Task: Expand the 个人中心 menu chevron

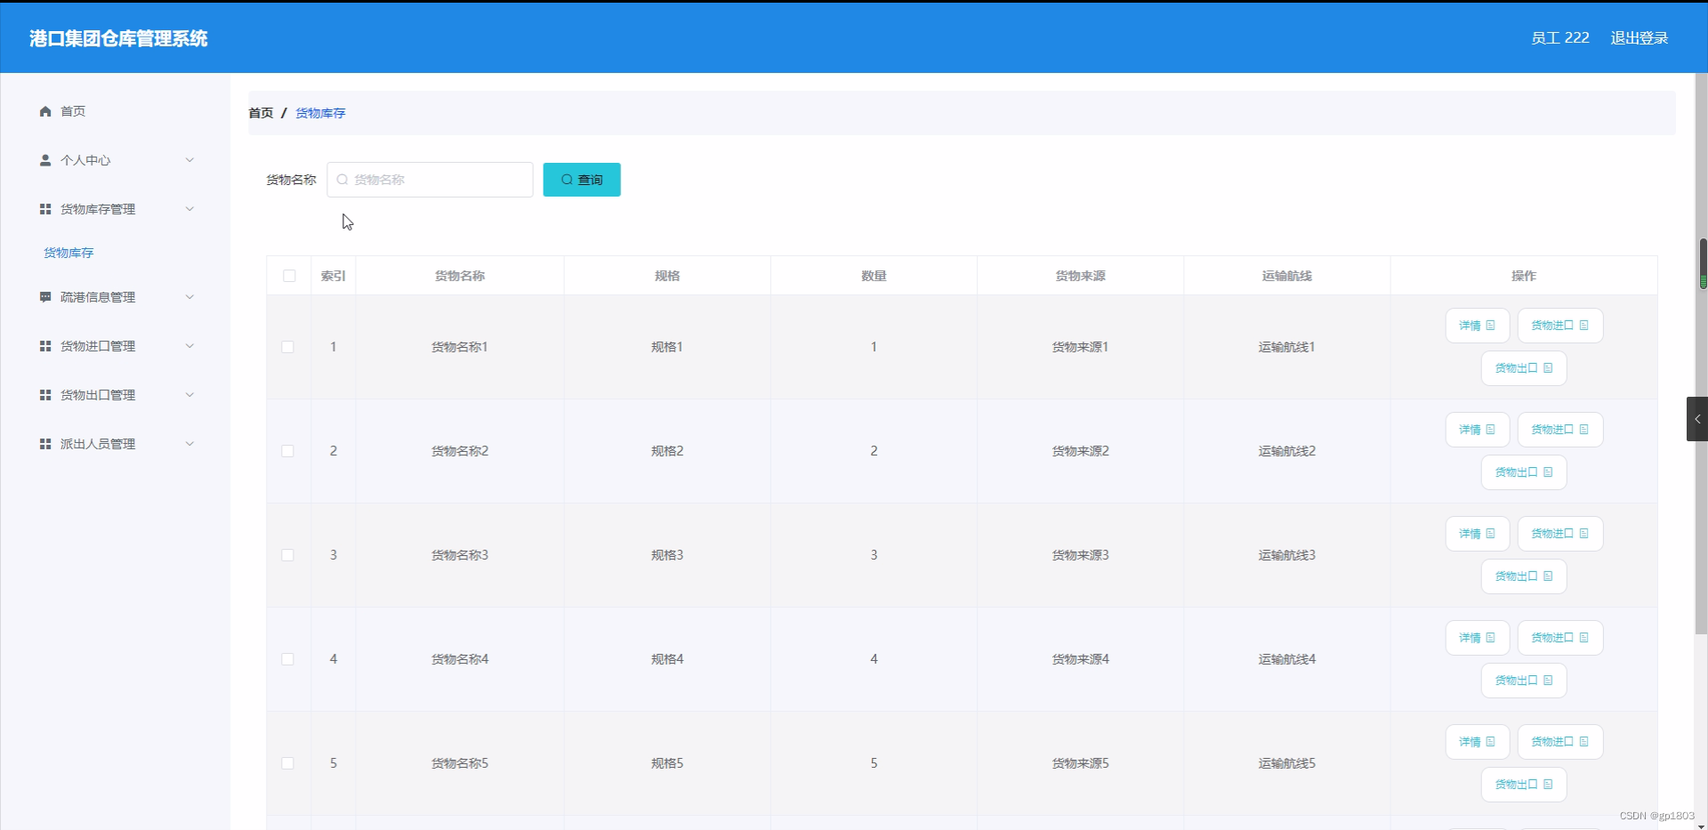Action: tap(189, 160)
